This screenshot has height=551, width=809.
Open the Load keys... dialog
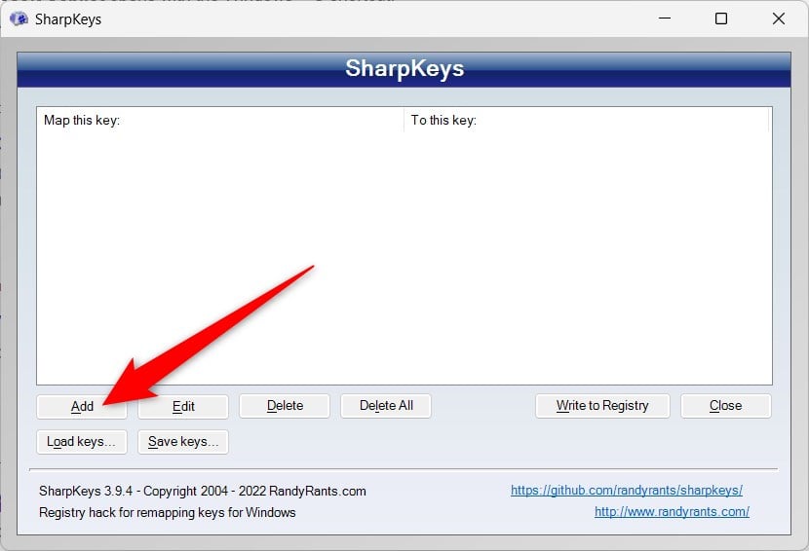82,442
